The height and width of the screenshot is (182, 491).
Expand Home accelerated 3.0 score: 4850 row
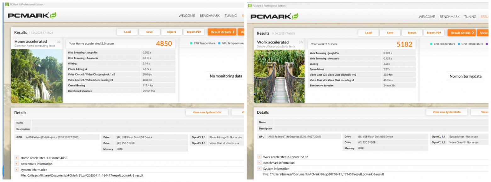tap(16, 158)
